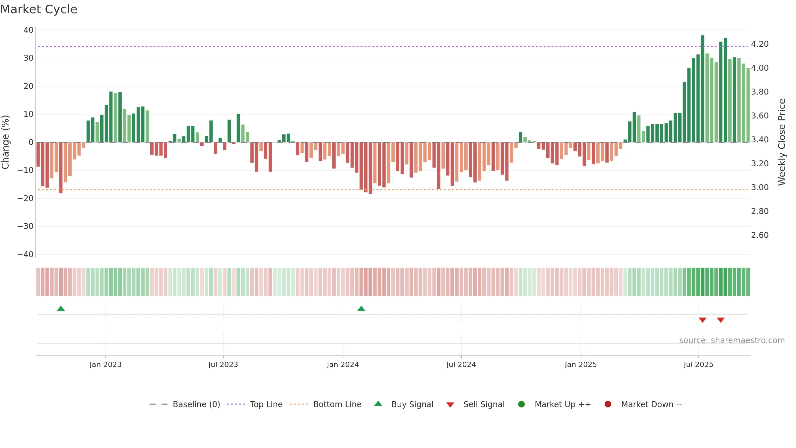
Task: Click the Jan 2025 axis label
Action: click(x=581, y=365)
